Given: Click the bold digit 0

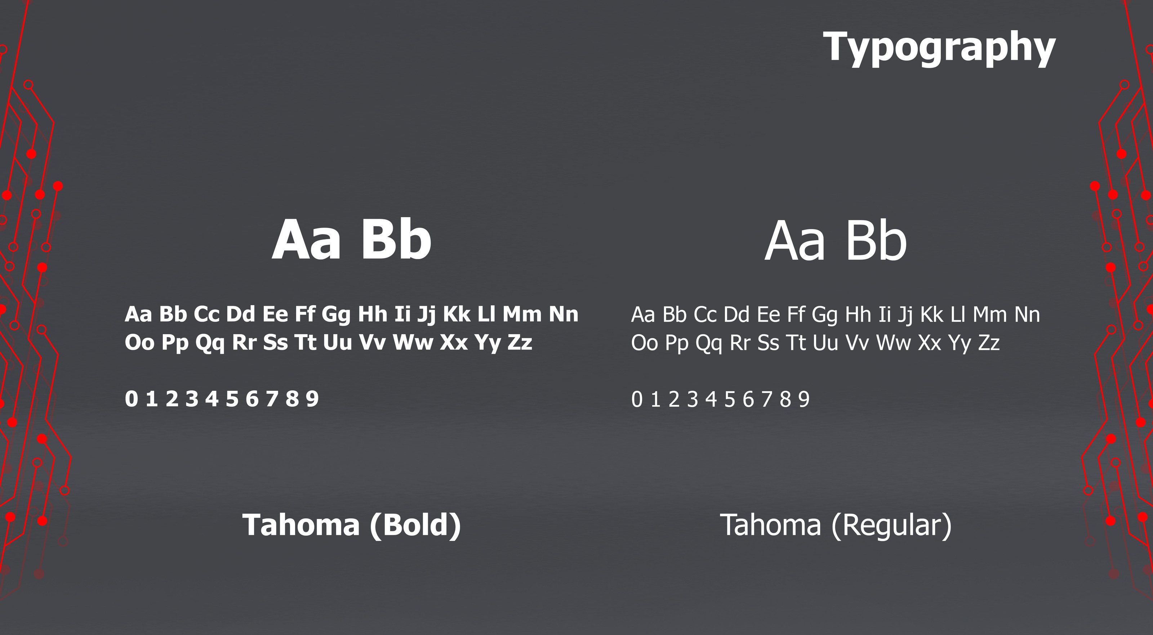Looking at the screenshot, I should (131, 399).
